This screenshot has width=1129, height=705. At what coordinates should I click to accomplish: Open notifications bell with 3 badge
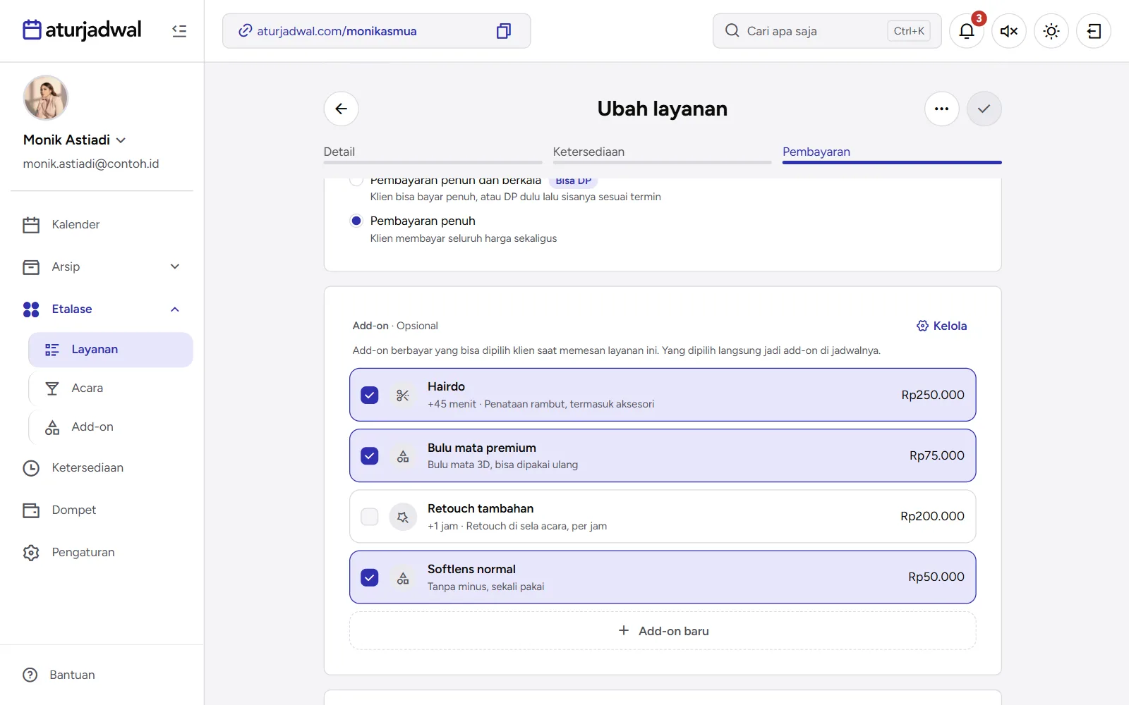(x=967, y=31)
